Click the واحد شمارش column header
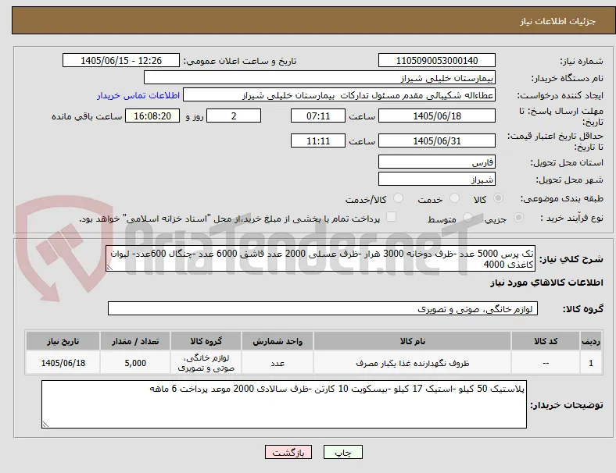Screen dimensions: 616x473 tap(278, 341)
